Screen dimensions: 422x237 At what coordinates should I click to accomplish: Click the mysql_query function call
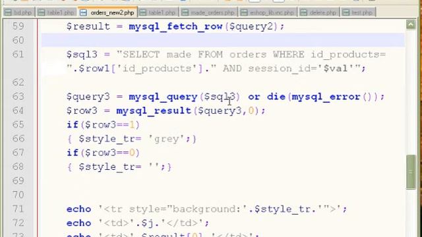(x=163, y=97)
